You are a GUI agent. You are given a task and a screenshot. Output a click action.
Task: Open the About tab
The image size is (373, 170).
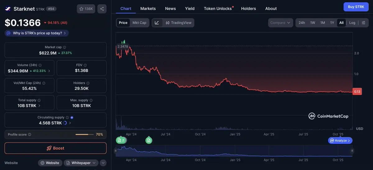(x=271, y=8)
